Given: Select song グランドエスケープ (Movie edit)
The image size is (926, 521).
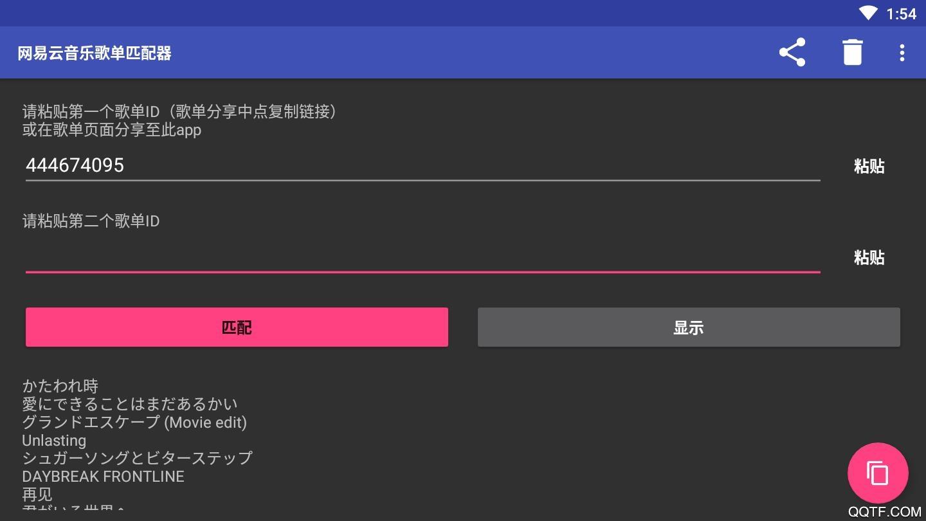Looking at the screenshot, I should pos(134,423).
